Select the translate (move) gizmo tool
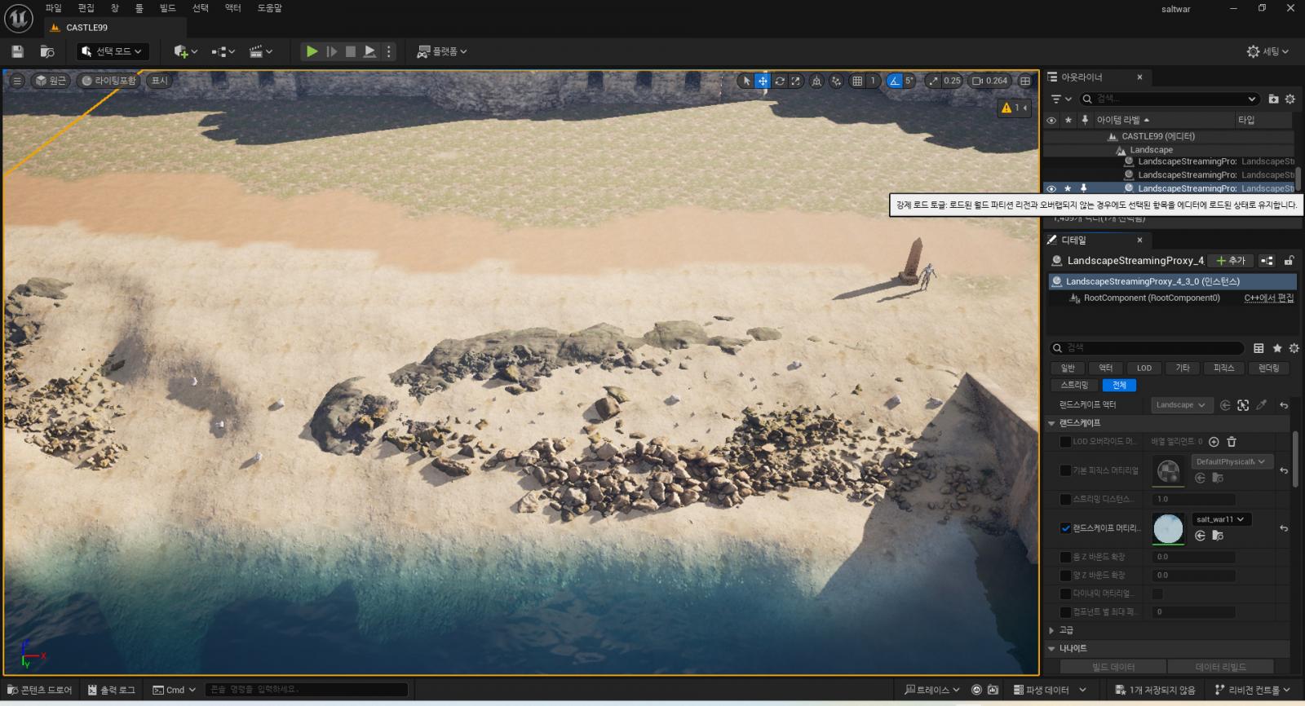The height and width of the screenshot is (706, 1305). (763, 81)
